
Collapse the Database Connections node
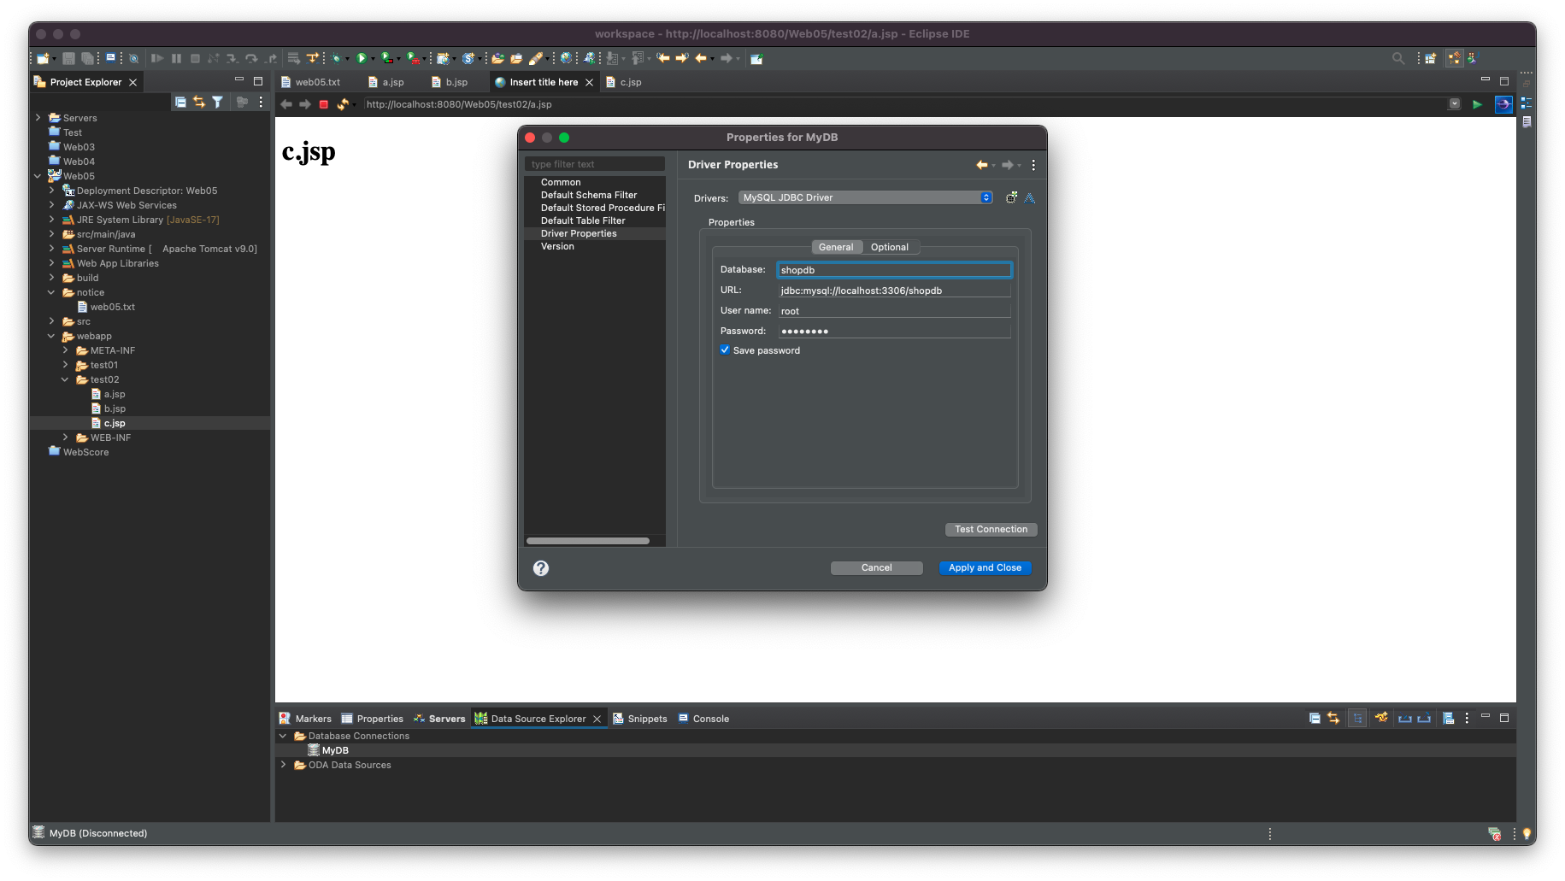click(x=284, y=736)
